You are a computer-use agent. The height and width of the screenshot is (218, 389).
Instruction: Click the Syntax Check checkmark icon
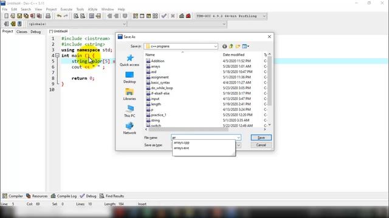point(164,16)
